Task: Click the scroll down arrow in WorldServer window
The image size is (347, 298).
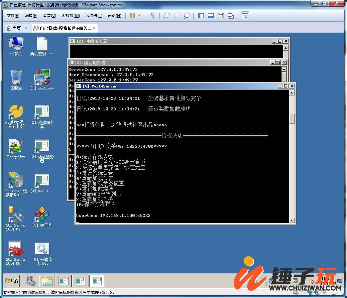Action: tap(292, 220)
